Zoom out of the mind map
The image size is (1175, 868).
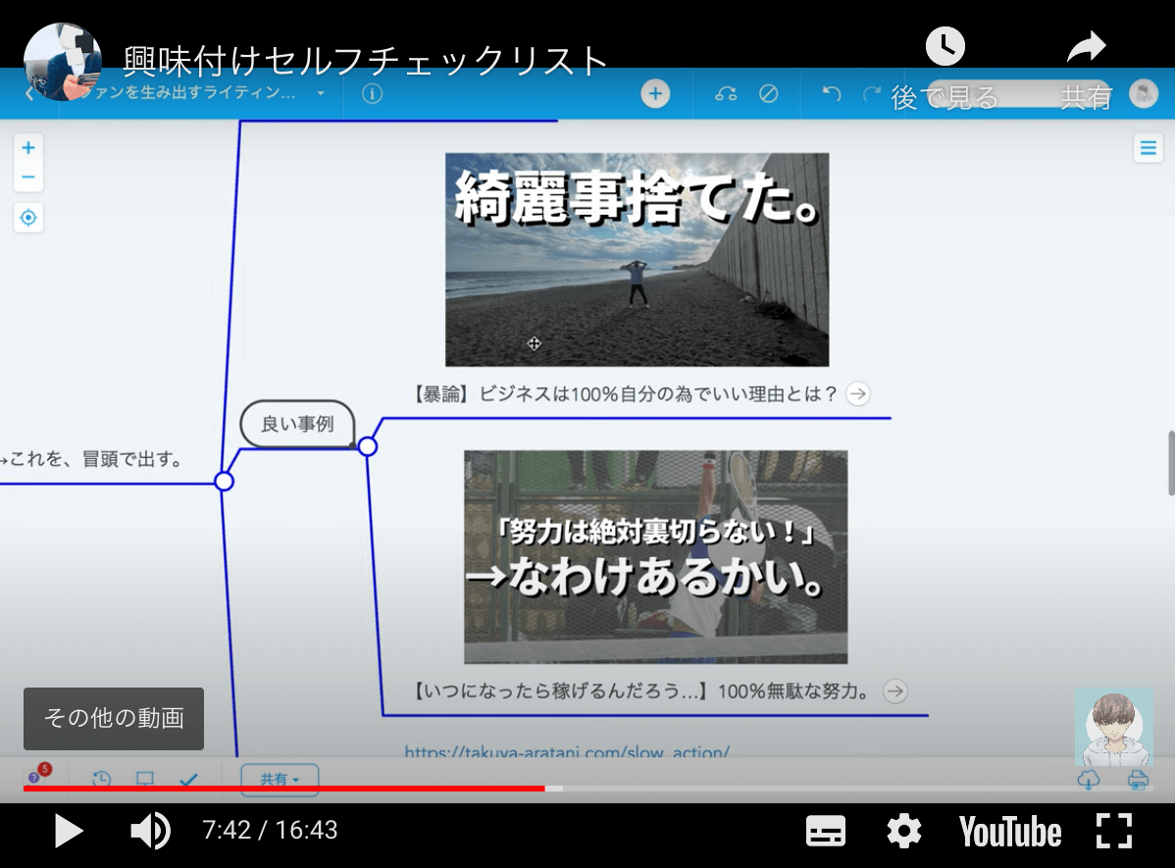pos(28,177)
